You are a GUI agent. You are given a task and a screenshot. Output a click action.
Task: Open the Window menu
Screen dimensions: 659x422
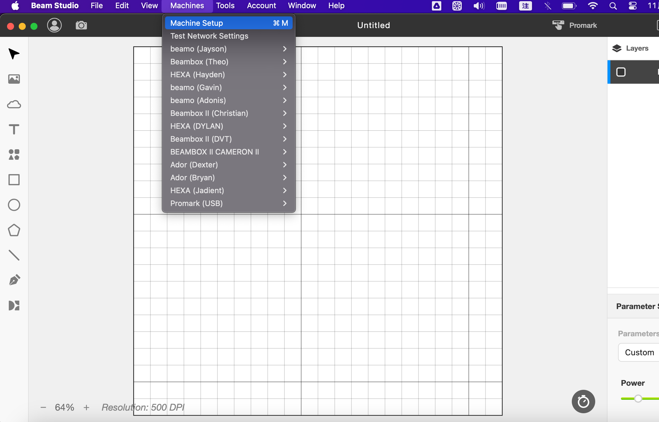coord(302,6)
